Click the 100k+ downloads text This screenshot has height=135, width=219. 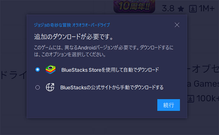207,99
